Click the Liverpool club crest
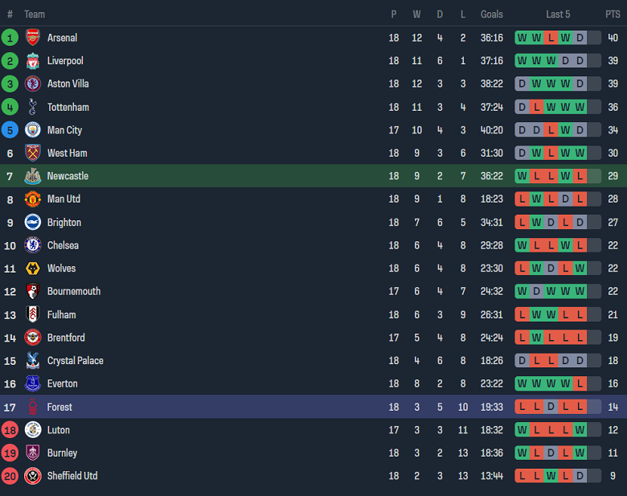627x496 pixels. click(33, 61)
